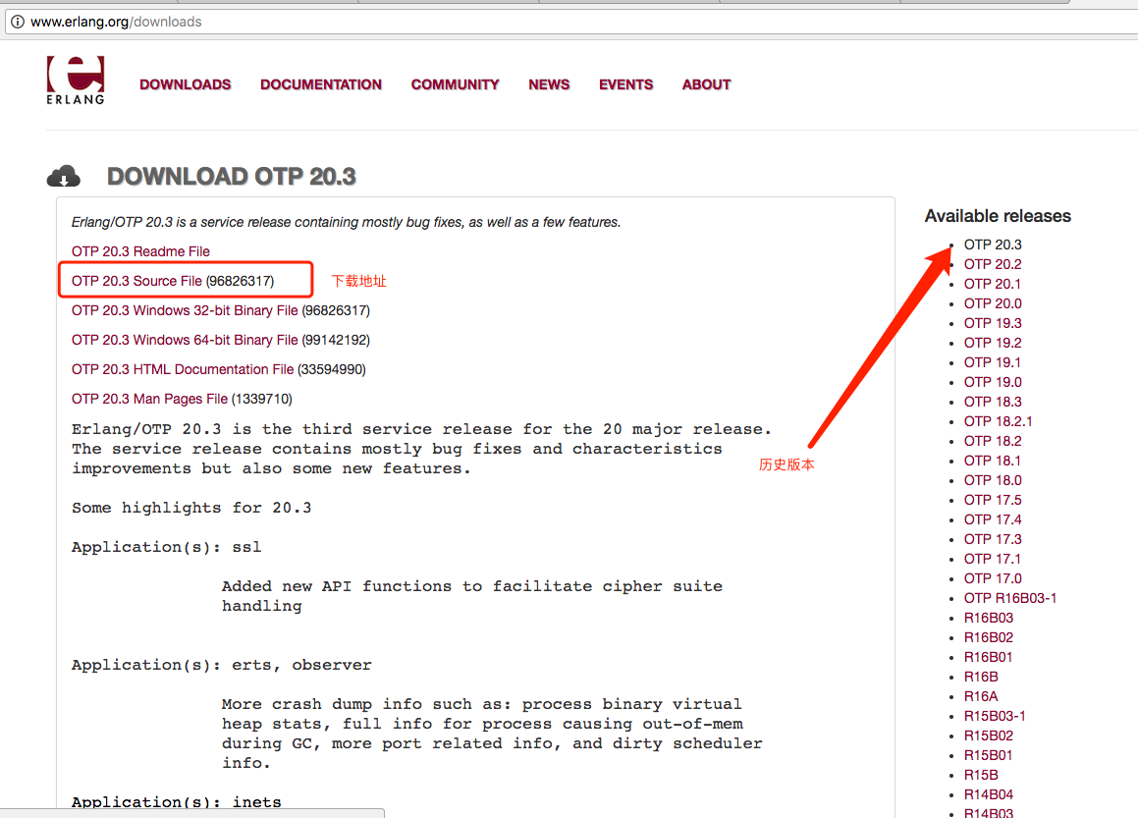This screenshot has width=1138, height=818.
Task: Select release OTP 20.0
Action: [992, 303]
